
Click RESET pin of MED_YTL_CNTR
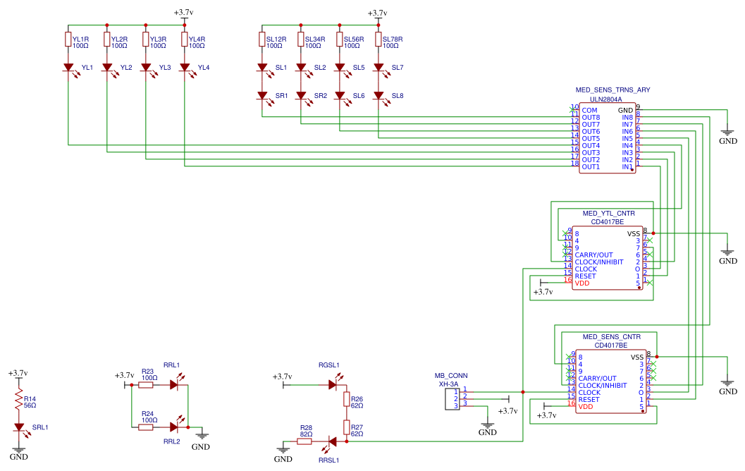pos(585,276)
